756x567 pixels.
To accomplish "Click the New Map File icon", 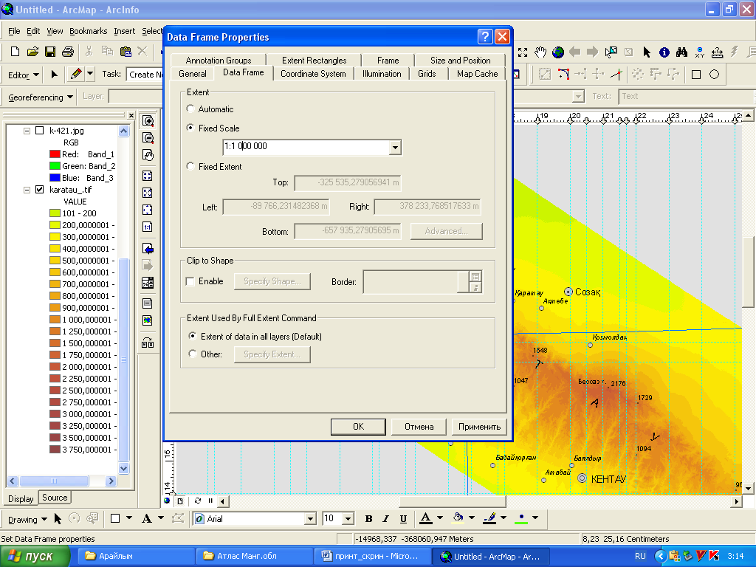I will coord(15,52).
